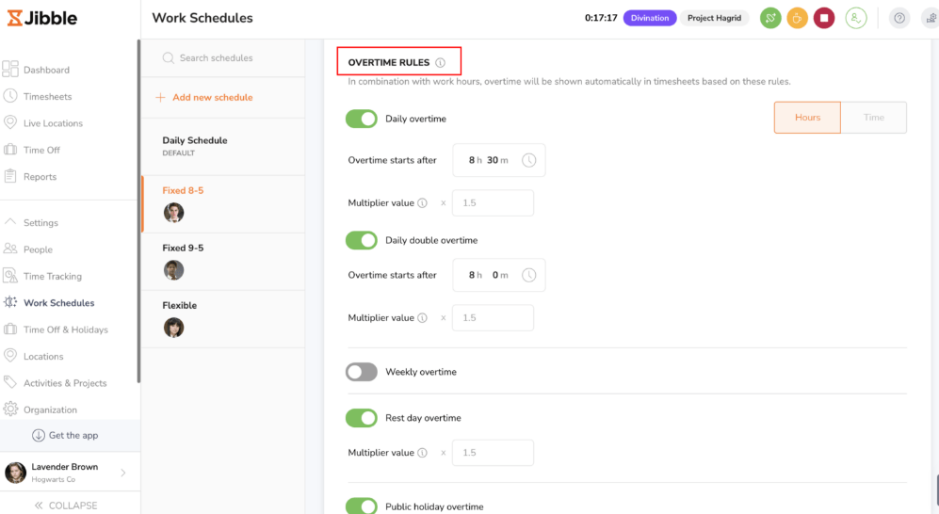This screenshot has height=514, width=939.
Task: Click the Overtime Rules info icon
Action: pos(440,62)
